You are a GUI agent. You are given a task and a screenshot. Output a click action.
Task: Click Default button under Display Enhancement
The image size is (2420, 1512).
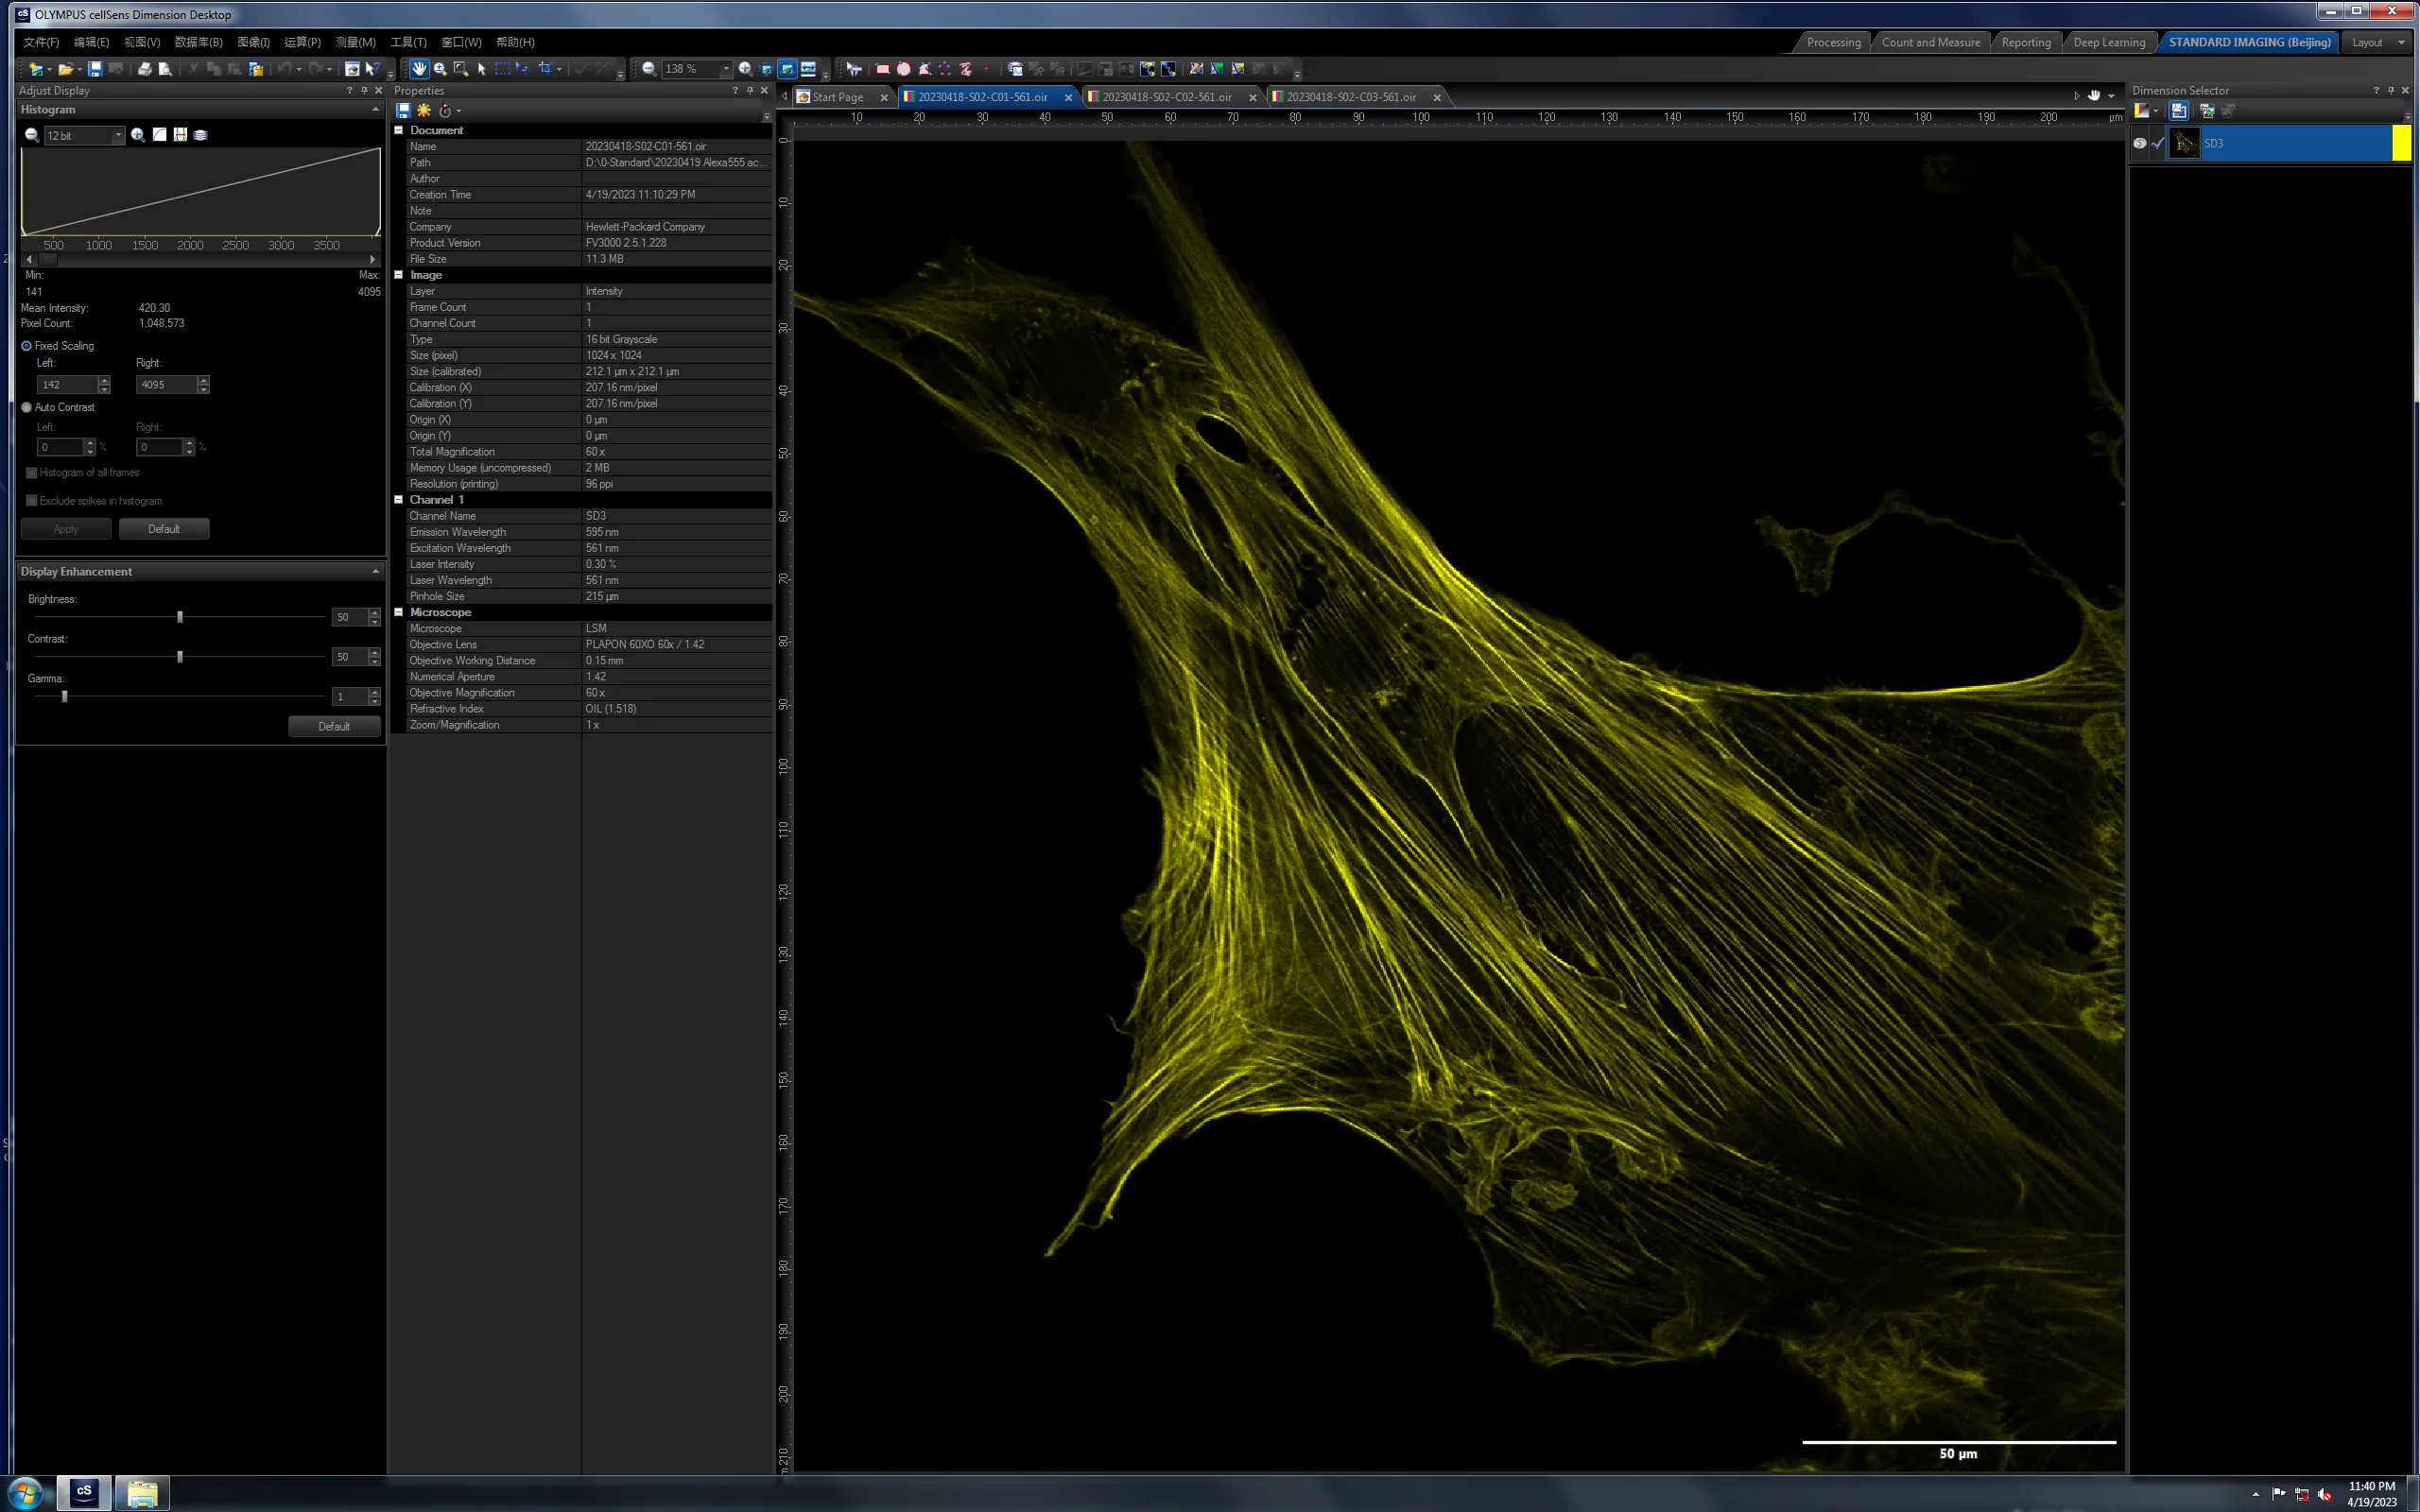pyautogui.click(x=334, y=726)
